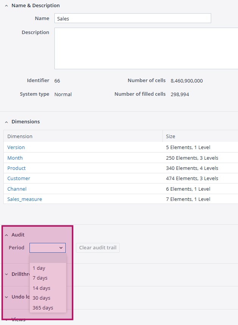Open the Version dimension link
This screenshot has width=238, height=325.
(16, 147)
